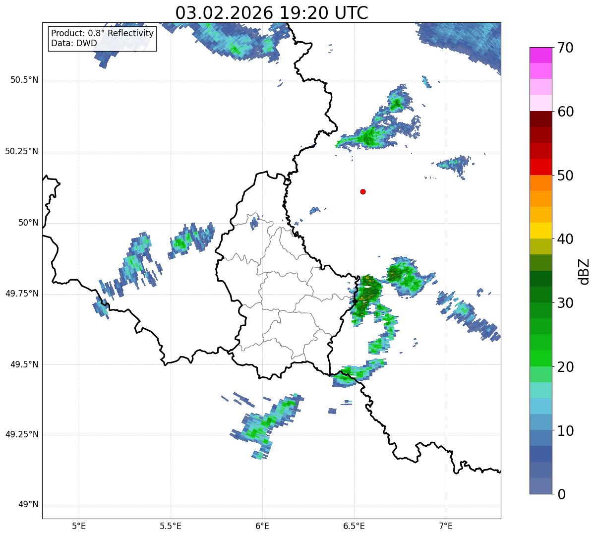The width and height of the screenshot is (596, 536).
Task: Click the 49.75°N latitude label
Action: click(x=22, y=294)
